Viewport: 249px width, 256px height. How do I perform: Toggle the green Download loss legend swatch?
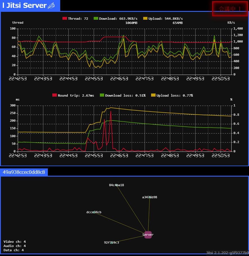102,95
